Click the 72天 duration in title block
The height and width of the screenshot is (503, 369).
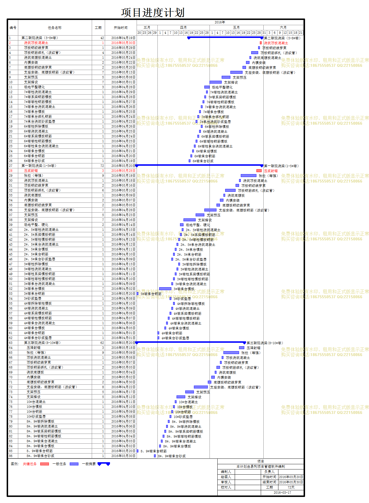pos(291,487)
